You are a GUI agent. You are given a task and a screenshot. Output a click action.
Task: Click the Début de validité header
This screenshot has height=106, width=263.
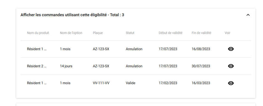click(171, 33)
